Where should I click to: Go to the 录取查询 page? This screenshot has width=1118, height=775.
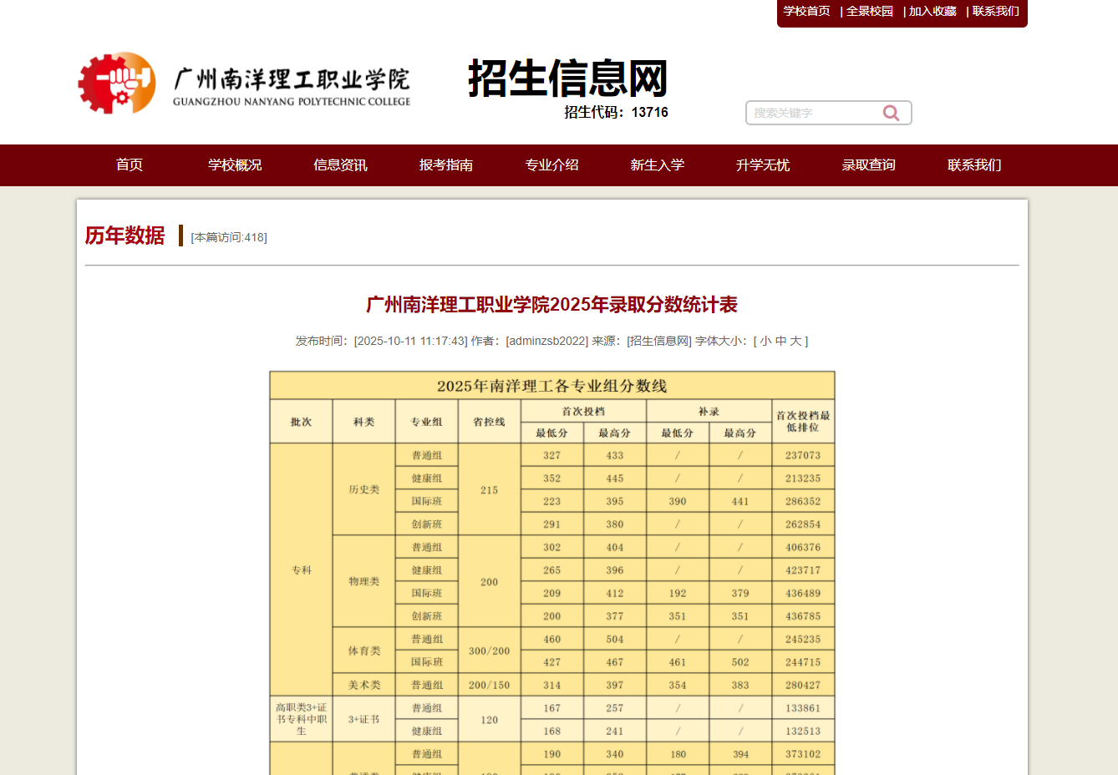[868, 165]
